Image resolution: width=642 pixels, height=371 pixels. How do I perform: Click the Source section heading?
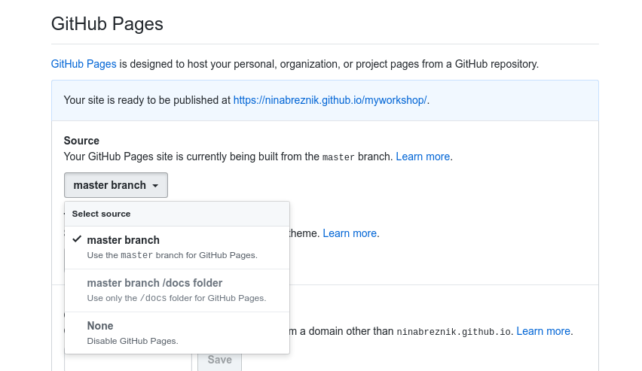[81, 141]
